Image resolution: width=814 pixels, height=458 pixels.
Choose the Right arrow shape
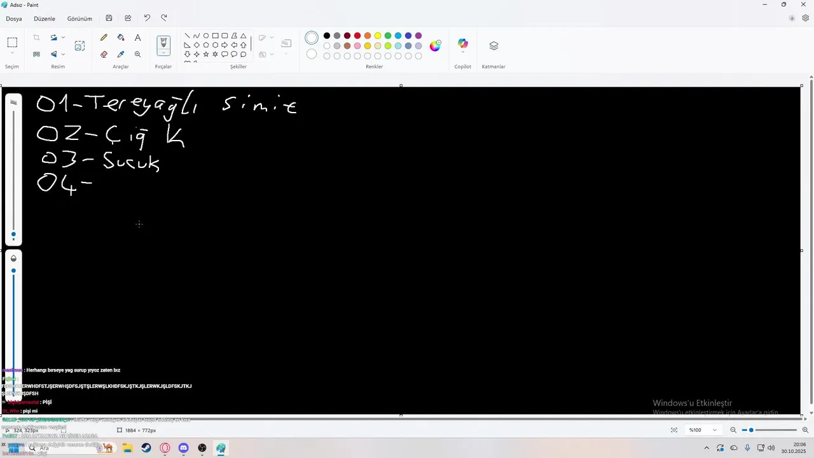(x=224, y=45)
